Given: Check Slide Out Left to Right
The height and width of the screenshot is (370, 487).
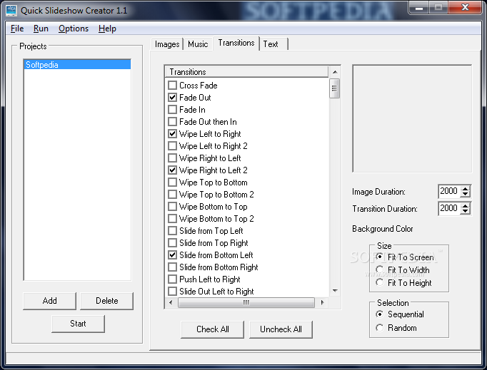Looking at the screenshot, I should (x=172, y=292).
